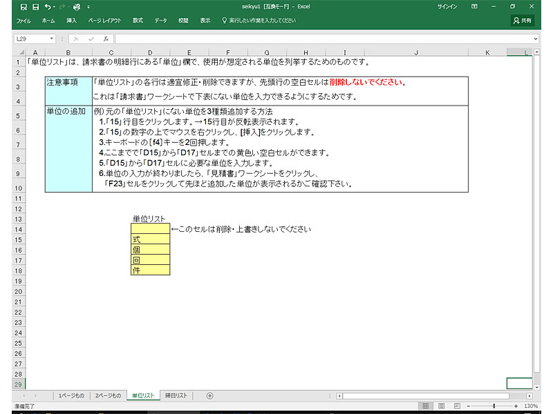553x414 pixels.
Task: Select the yellow cell containing 式
Action: [150, 239]
